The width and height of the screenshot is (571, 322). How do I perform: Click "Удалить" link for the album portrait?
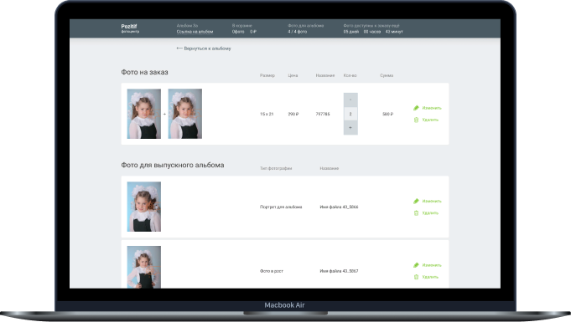(430, 213)
